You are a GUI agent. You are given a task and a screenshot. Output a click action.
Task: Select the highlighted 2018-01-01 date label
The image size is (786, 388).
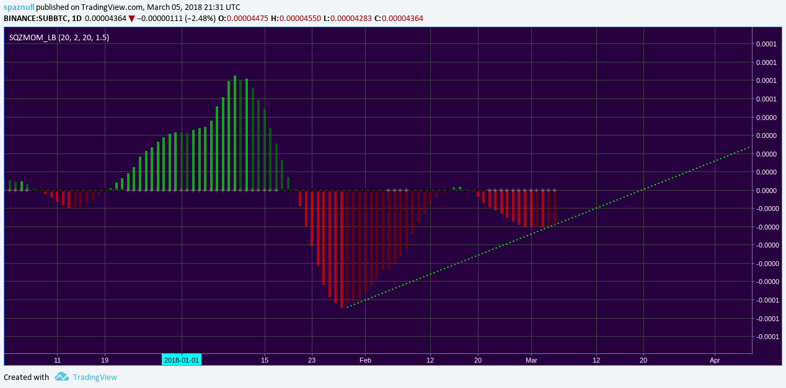(x=182, y=360)
